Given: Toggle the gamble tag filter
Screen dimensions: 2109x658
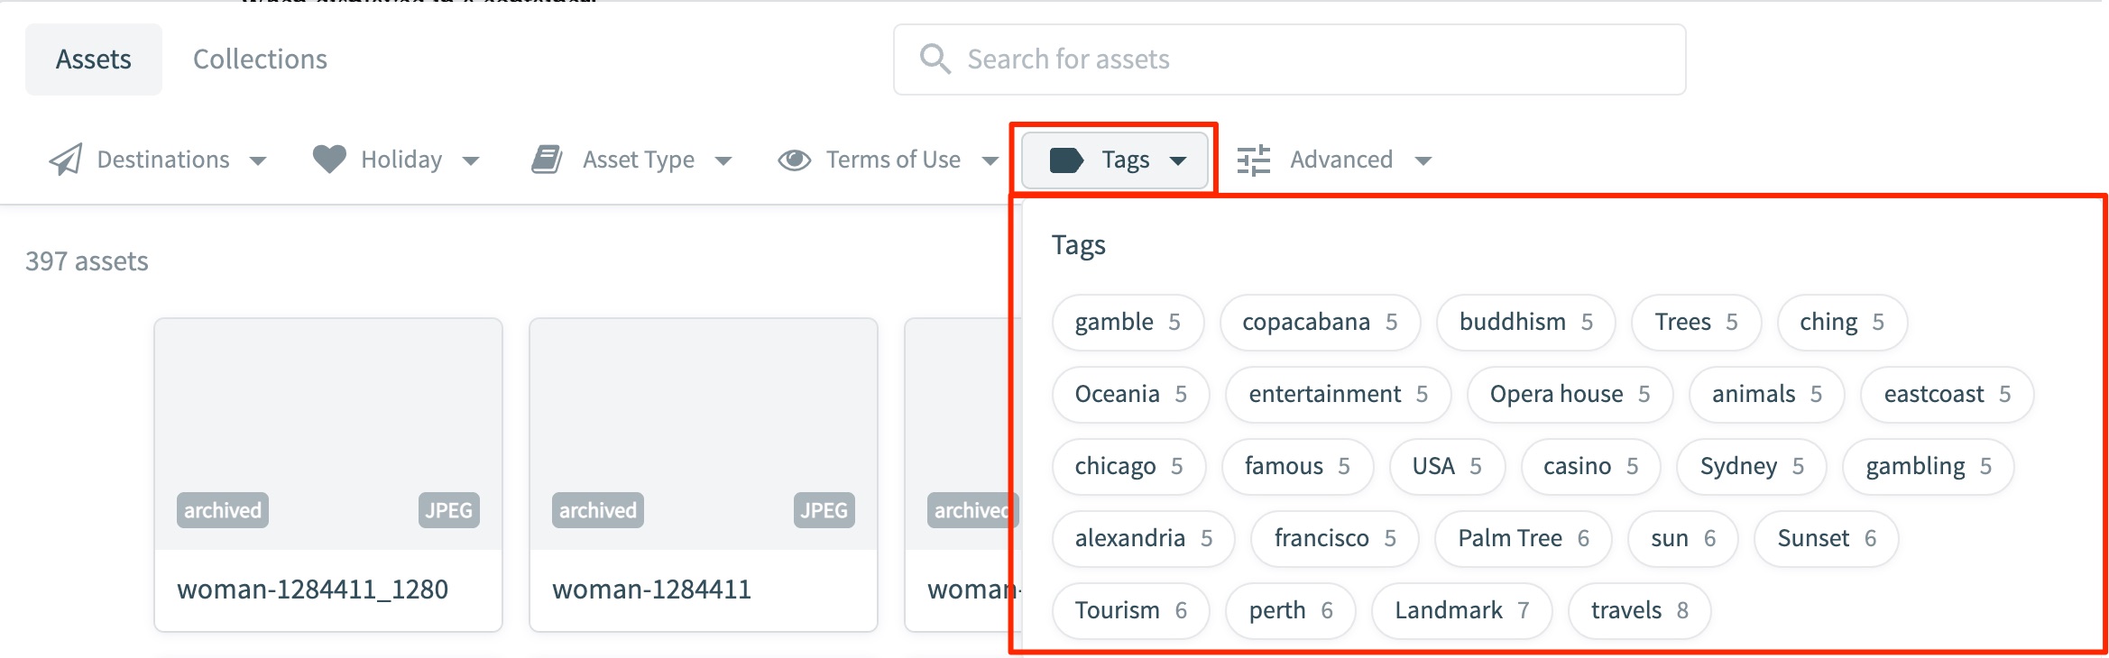Looking at the screenshot, I should 1128,322.
